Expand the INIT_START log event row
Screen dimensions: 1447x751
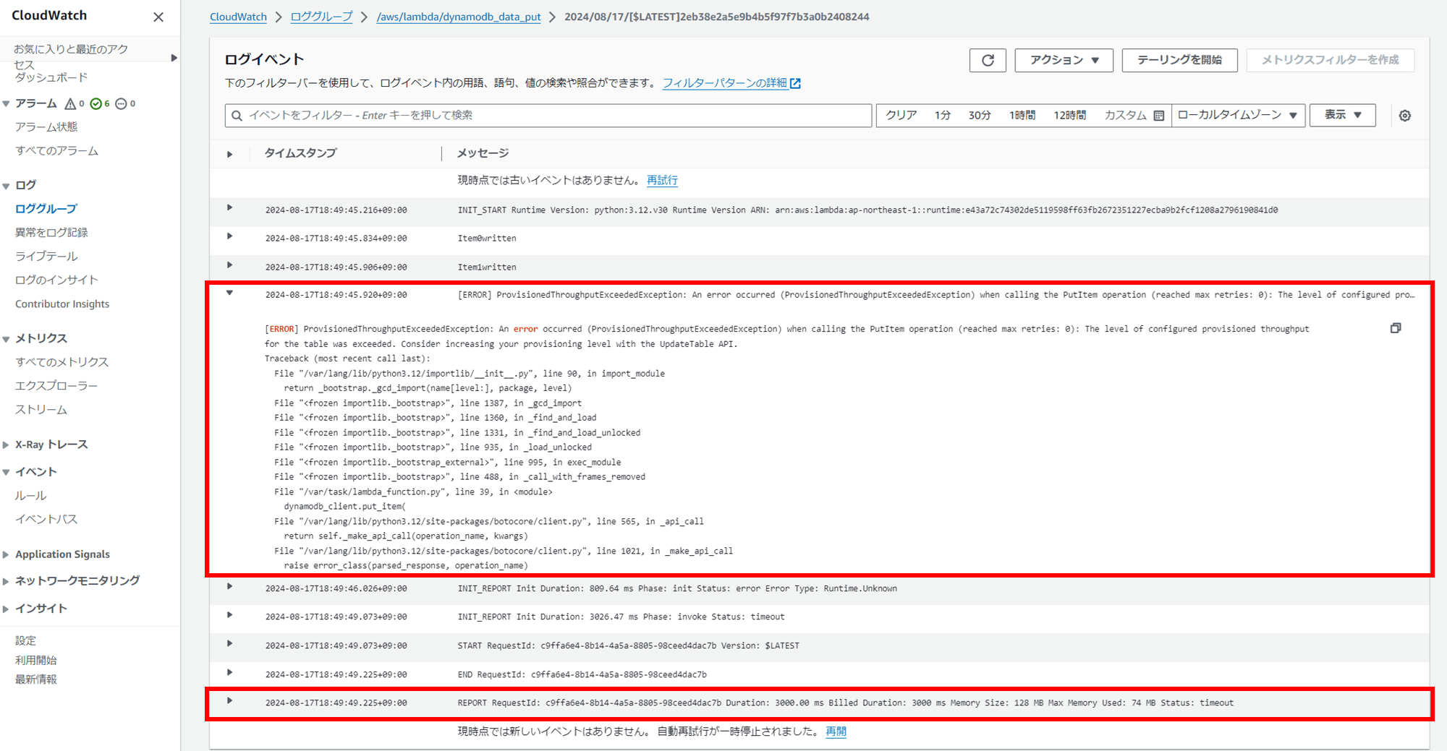(230, 208)
